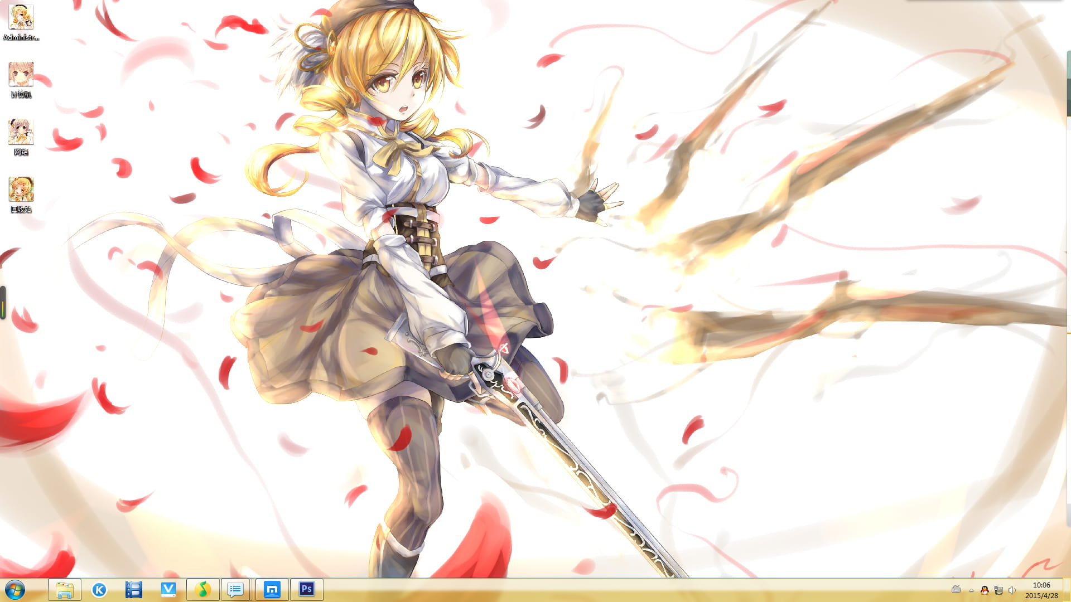Launch the Maxthon browser

(x=272, y=589)
